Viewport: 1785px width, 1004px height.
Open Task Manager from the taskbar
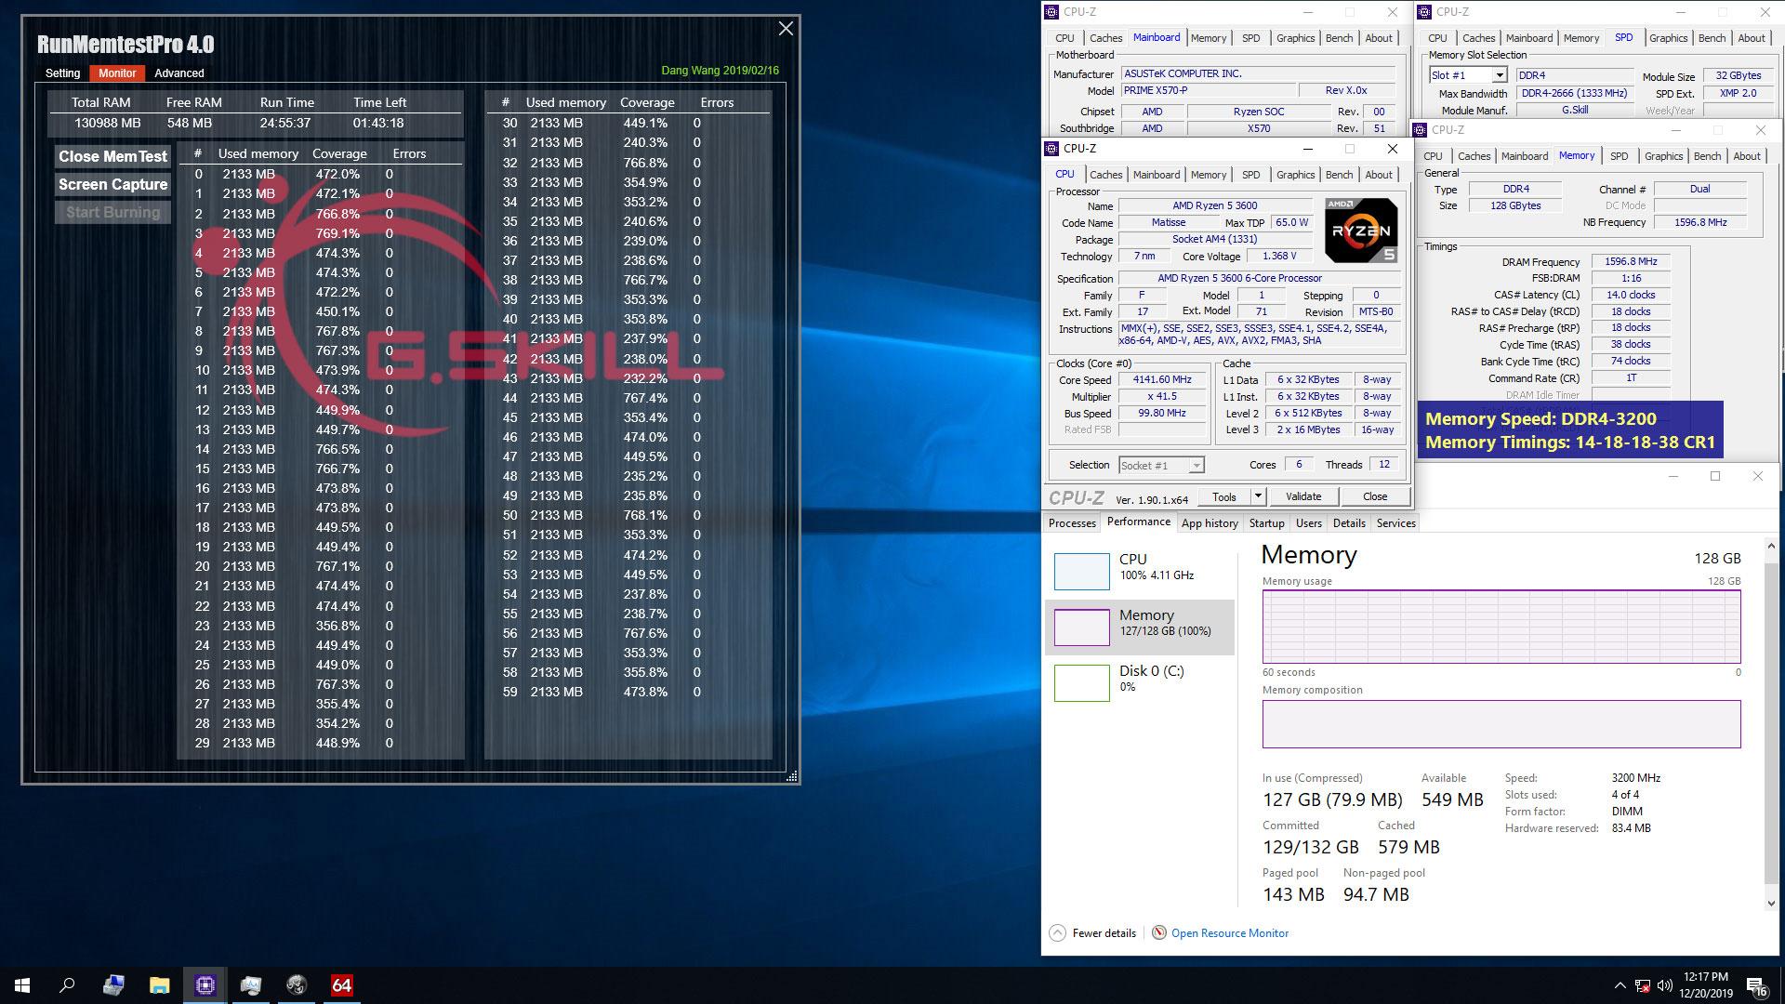pyautogui.click(x=249, y=984)
